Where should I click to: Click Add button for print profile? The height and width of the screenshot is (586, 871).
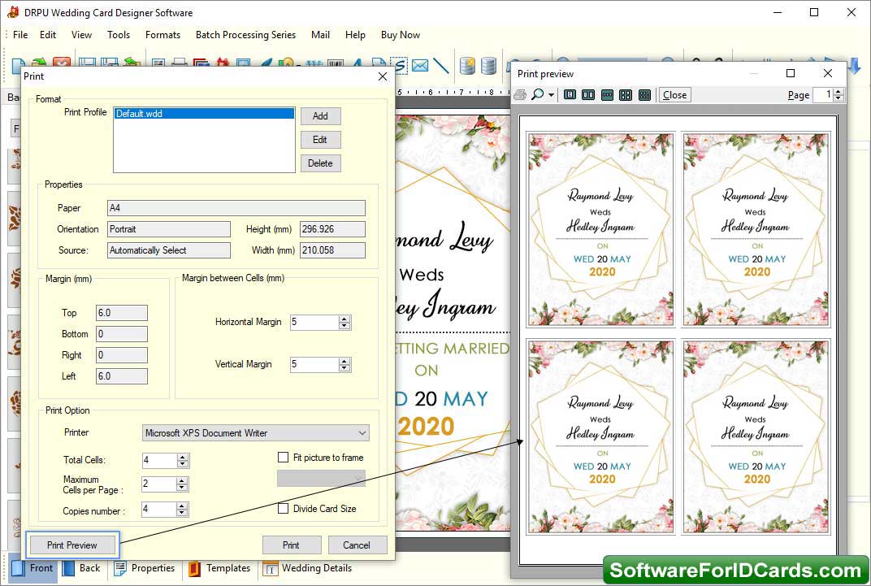point(320,116)
